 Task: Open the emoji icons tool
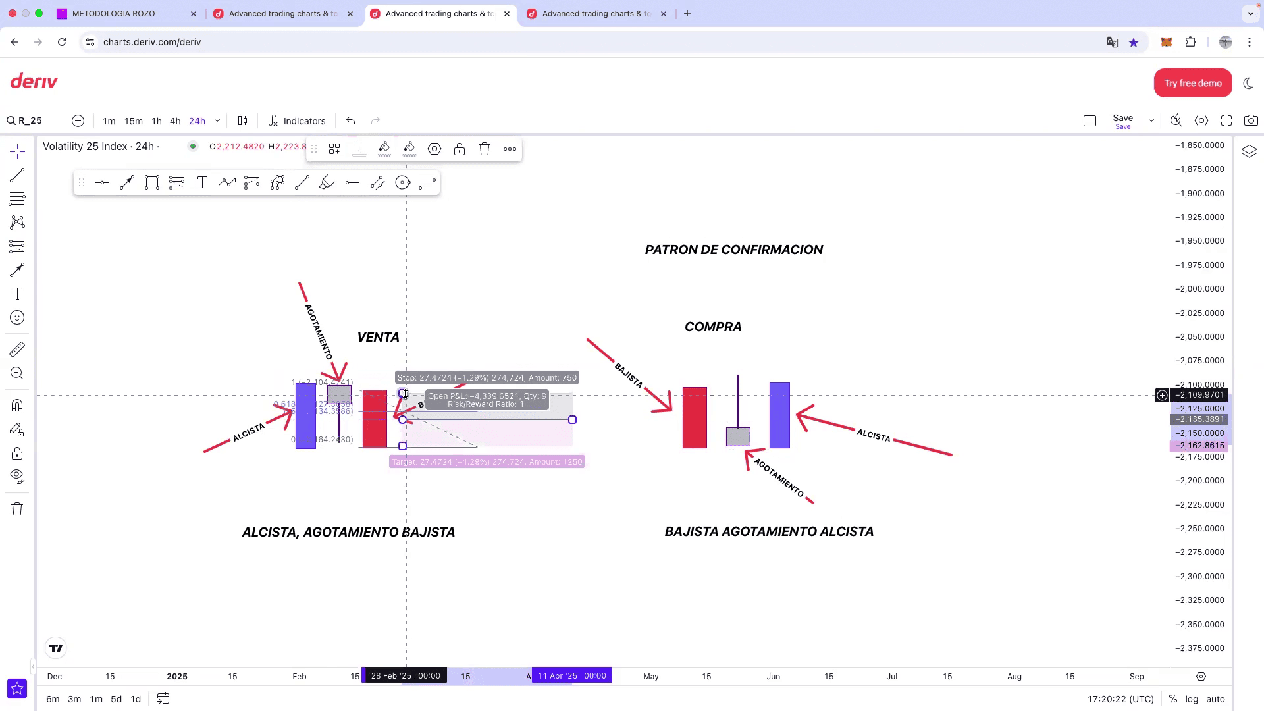point(18,318)
